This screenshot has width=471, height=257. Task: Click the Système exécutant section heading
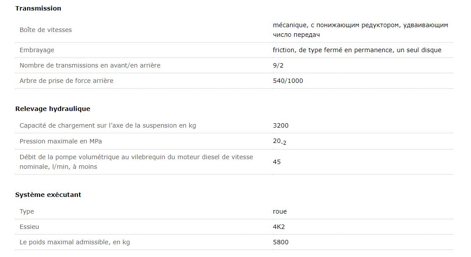(48, 195)
